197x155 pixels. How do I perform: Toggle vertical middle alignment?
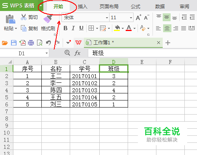(167, 17)
